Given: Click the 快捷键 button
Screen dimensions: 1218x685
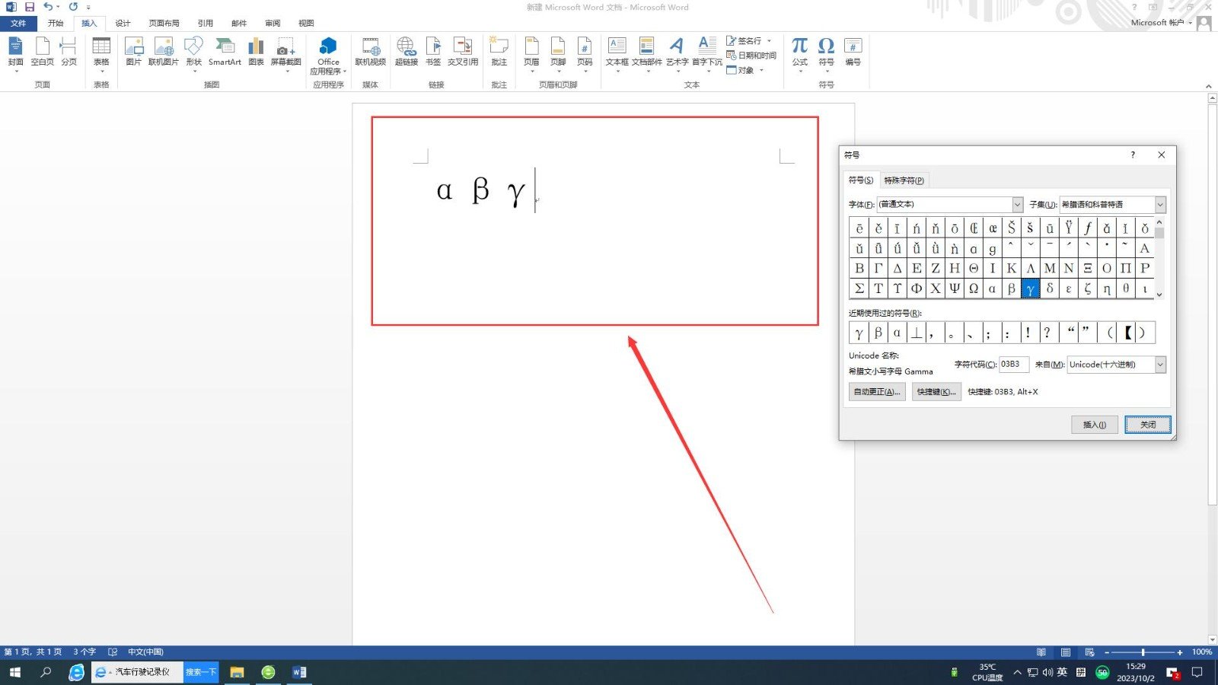Looking at the screenshot, I should click(936, 392).
